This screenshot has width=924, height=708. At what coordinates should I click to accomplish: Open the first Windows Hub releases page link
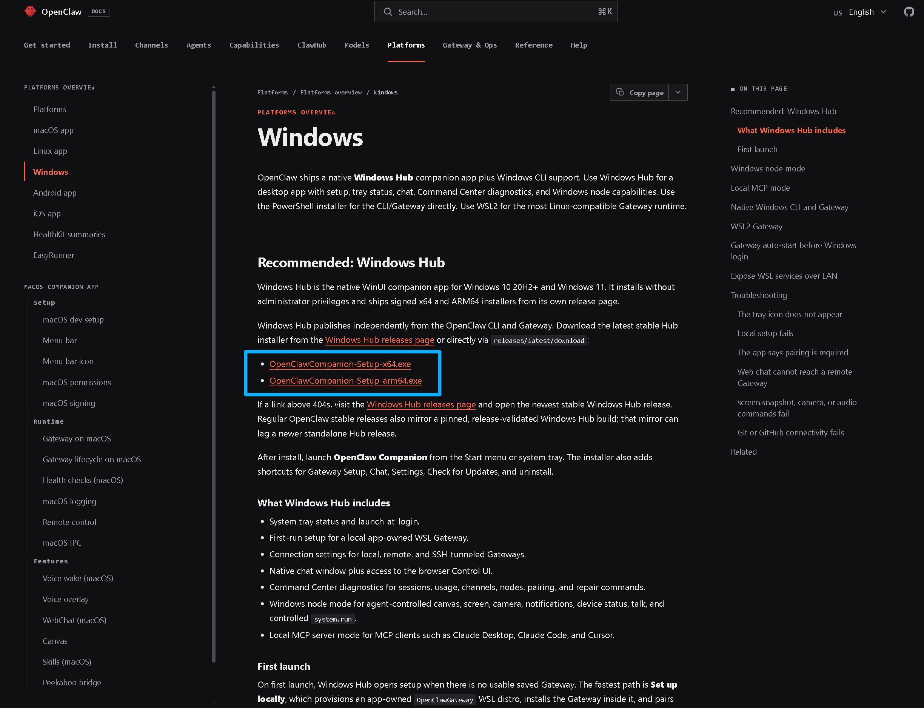(x=379, y=340)
